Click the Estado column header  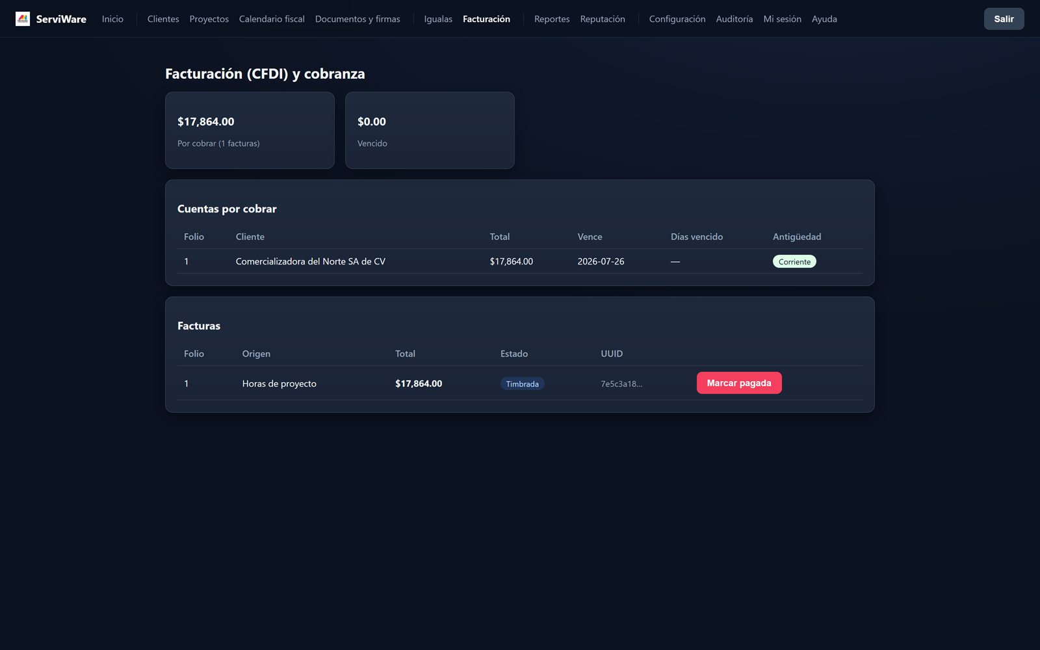514,354
